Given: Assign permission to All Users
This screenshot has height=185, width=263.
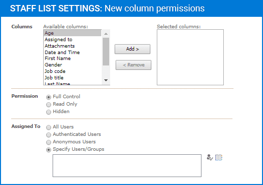Looking at the screenshot, I should tap(49, 127).
